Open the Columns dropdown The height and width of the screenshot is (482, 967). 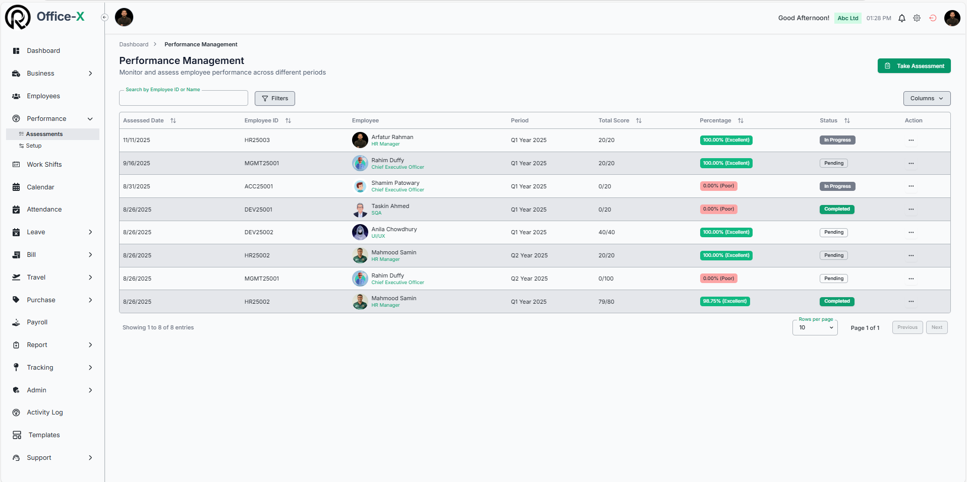click(927, 99)
